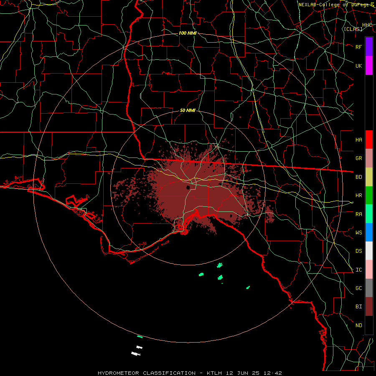This screenshot has width=376, height=376.
Task: Click the NEXLAB-College of DuPage credit text
Action: [x=336, y=5]
